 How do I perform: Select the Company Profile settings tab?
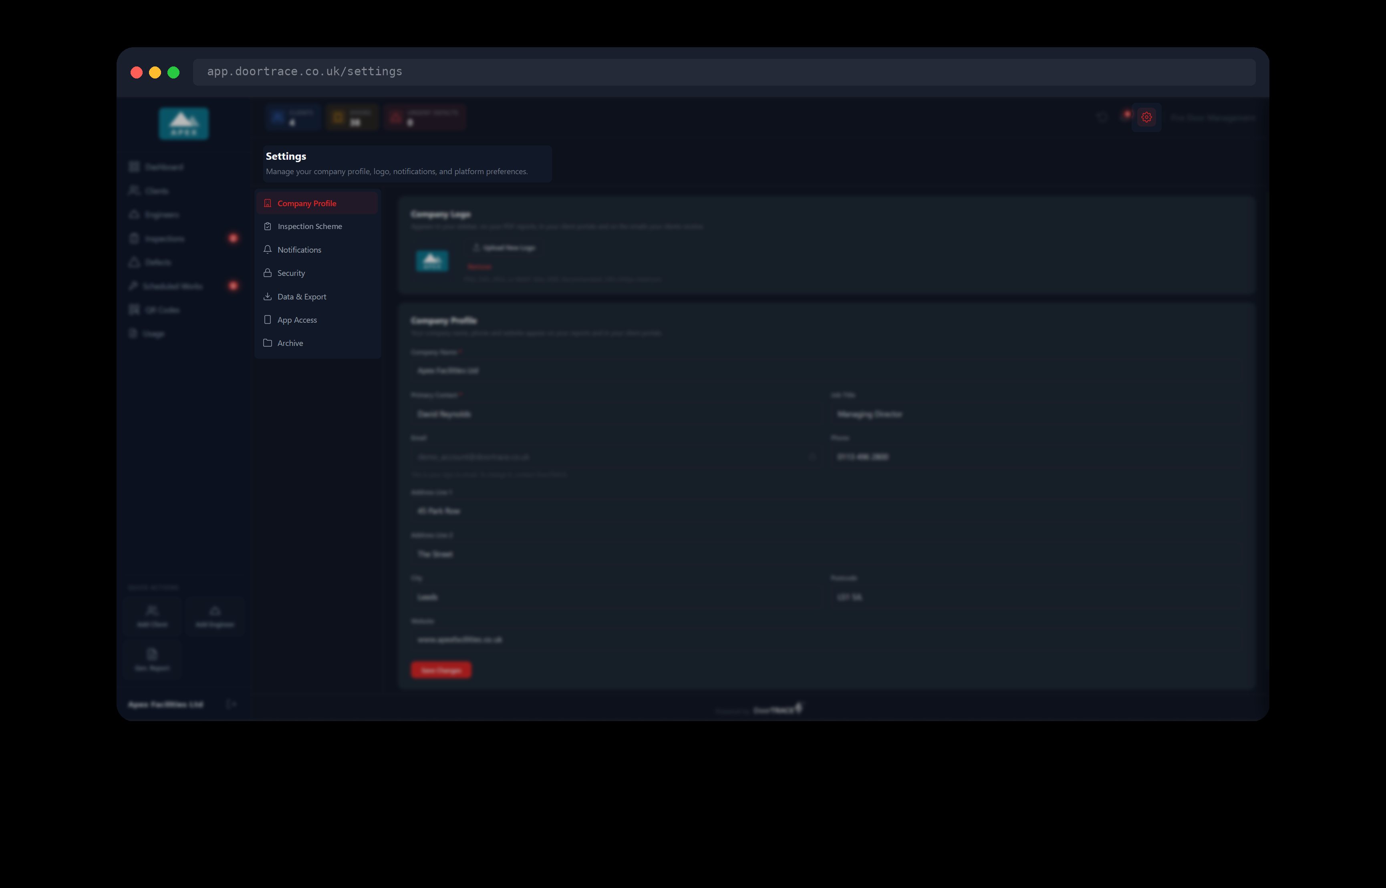pos(317,203)
